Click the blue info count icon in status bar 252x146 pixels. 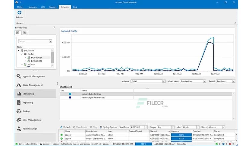(x=223, y=144)
